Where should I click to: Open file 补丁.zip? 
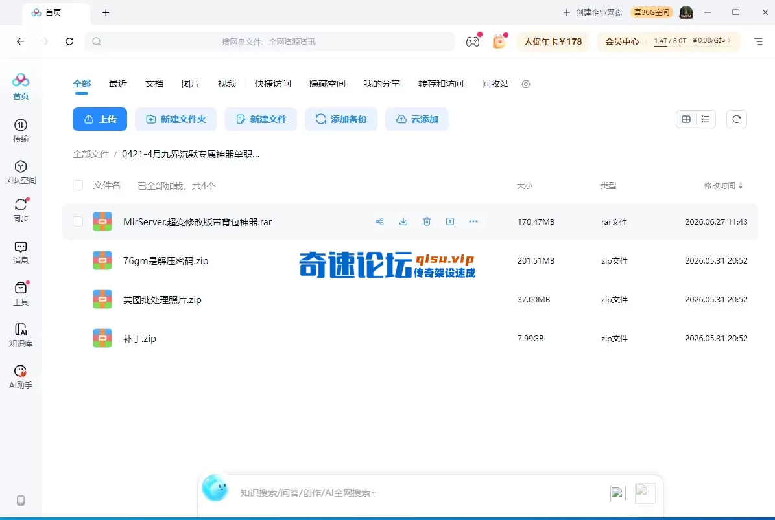click(139, 339)
